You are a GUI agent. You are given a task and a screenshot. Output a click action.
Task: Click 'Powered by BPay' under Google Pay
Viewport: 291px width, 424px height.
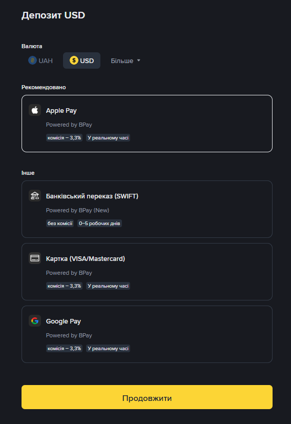click(x=69, y=335)
